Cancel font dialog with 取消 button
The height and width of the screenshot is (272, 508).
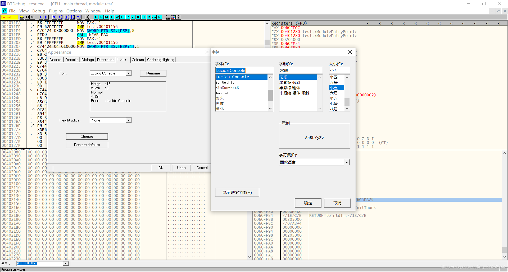click(x=337, y=203)
